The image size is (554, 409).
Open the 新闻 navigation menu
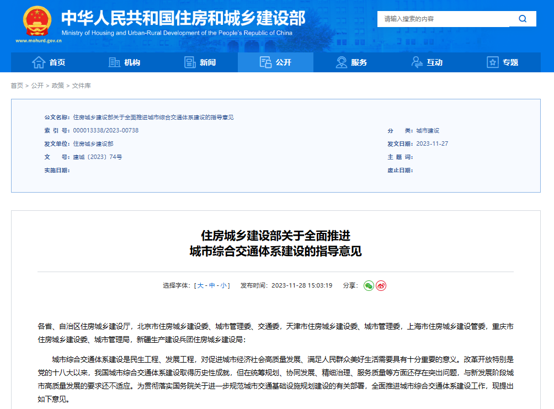click(200, 62)
